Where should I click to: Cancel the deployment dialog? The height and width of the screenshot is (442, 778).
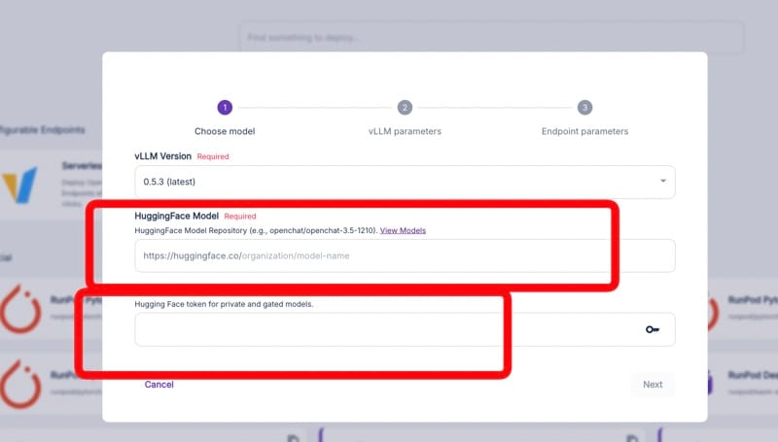point(159,385)
